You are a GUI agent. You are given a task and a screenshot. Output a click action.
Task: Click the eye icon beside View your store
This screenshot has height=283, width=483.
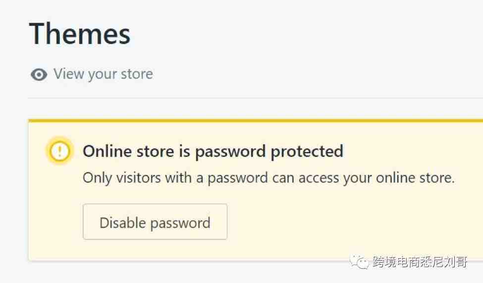[39, 74]
